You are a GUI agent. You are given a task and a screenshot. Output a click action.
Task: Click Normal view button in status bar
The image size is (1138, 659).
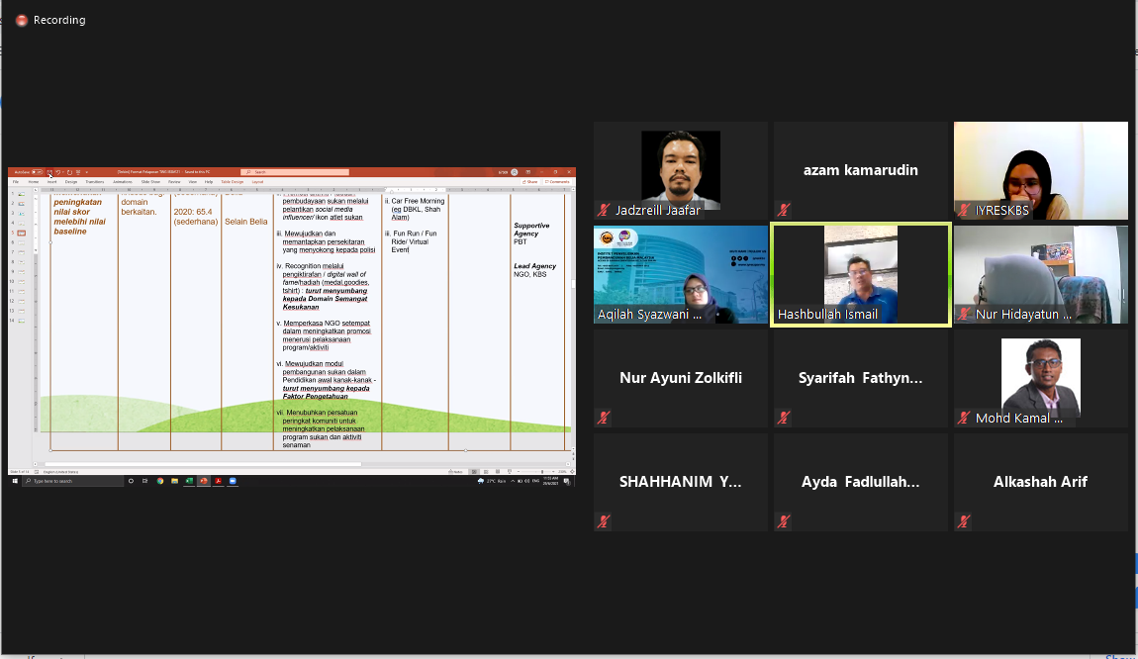474,472
